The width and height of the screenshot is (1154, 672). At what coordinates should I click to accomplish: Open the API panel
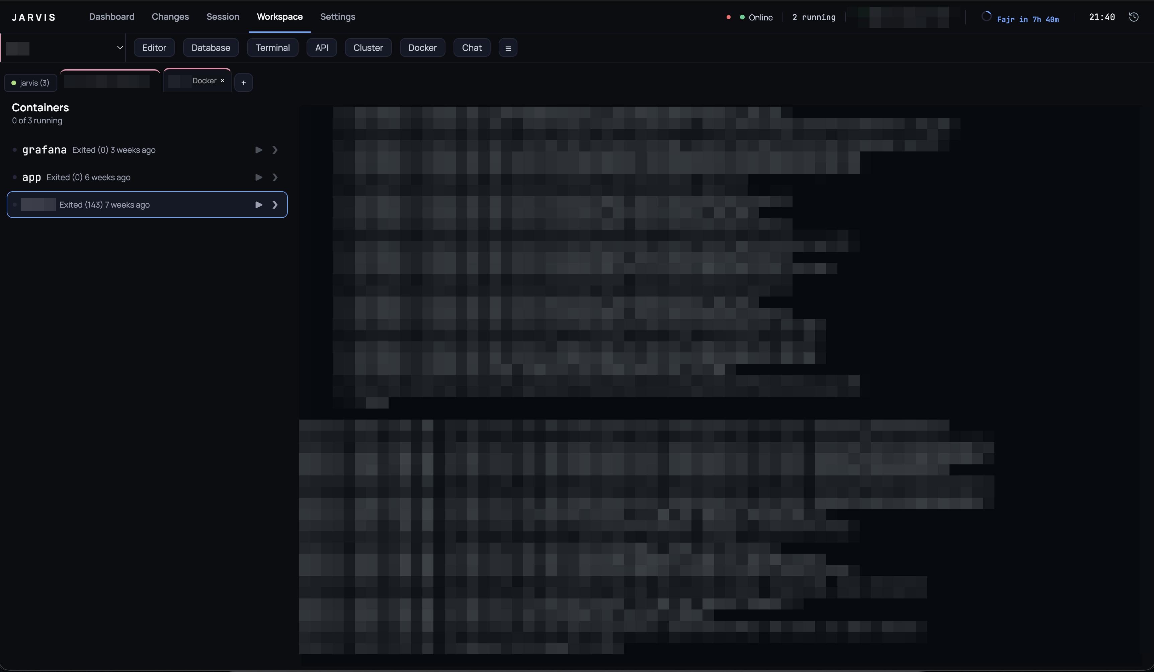(322, 48)
